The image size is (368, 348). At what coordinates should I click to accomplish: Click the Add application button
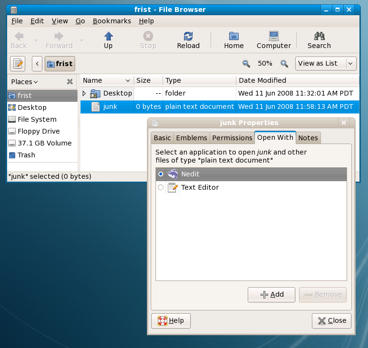[271, 295]
